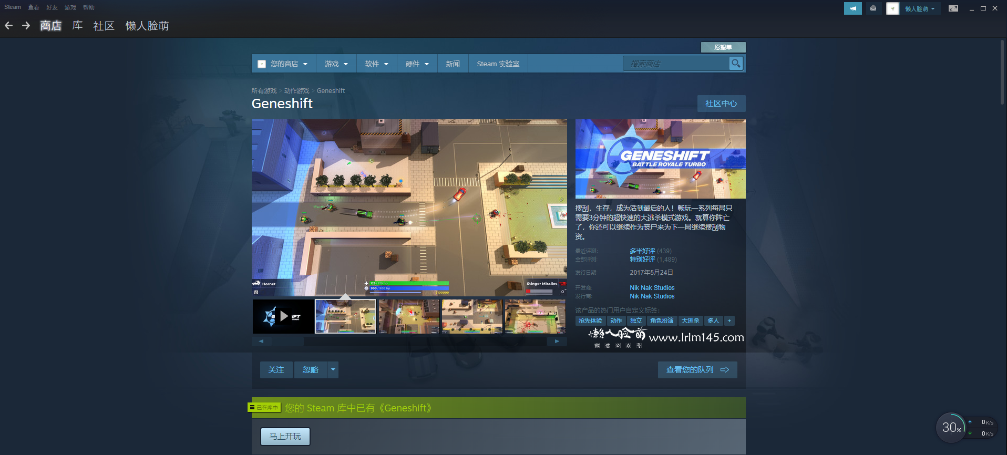Open the Steam menu

[13, 7]
